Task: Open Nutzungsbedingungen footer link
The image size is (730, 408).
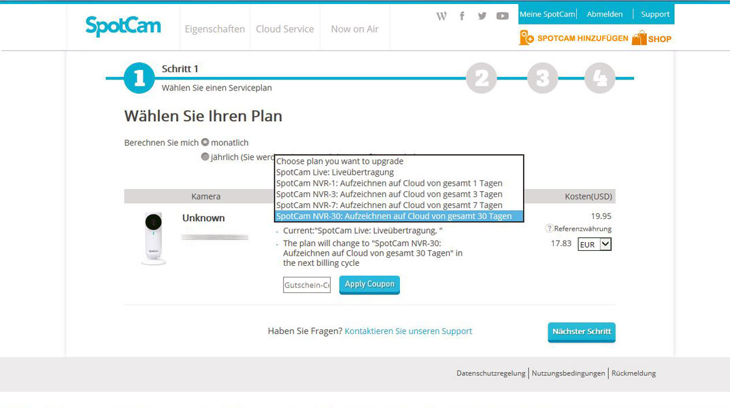Action: point(569,373)
